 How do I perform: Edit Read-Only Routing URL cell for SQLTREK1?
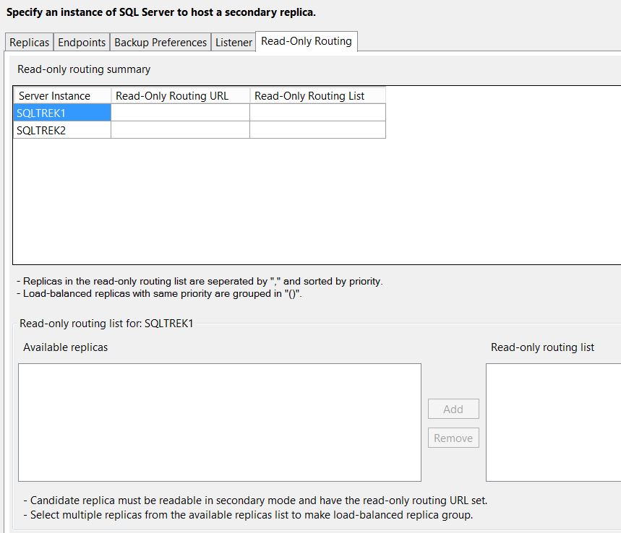(x=180, y=113)
